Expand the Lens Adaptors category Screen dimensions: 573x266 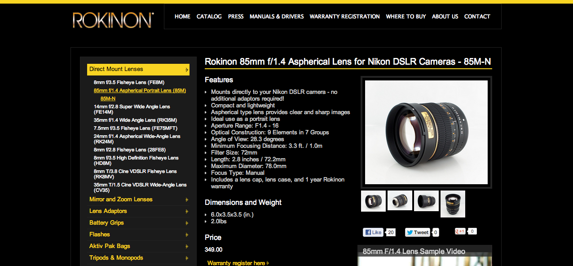(x=138, y=211)
